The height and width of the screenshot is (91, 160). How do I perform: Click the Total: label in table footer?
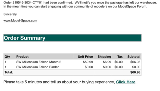[9, 72]
